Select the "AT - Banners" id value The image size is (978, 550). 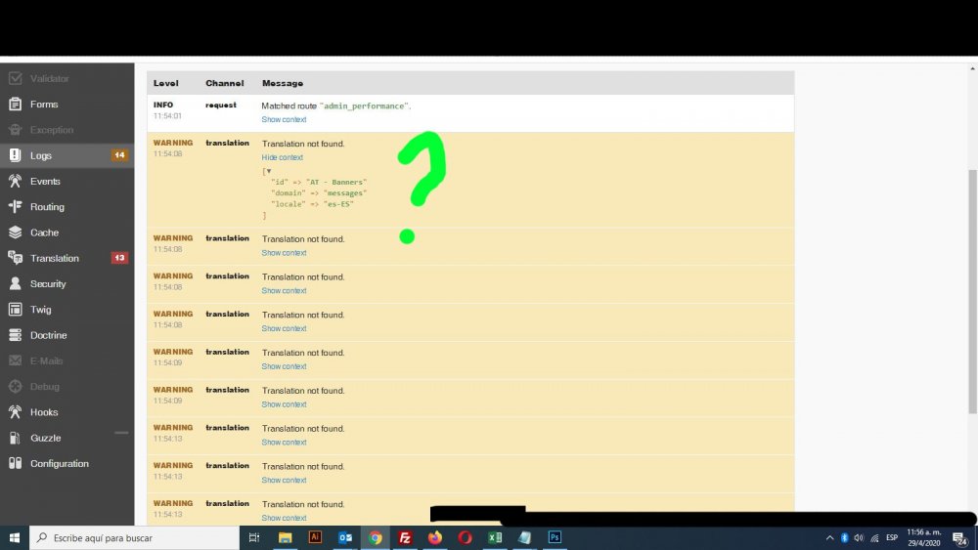[x=336, y=182]
